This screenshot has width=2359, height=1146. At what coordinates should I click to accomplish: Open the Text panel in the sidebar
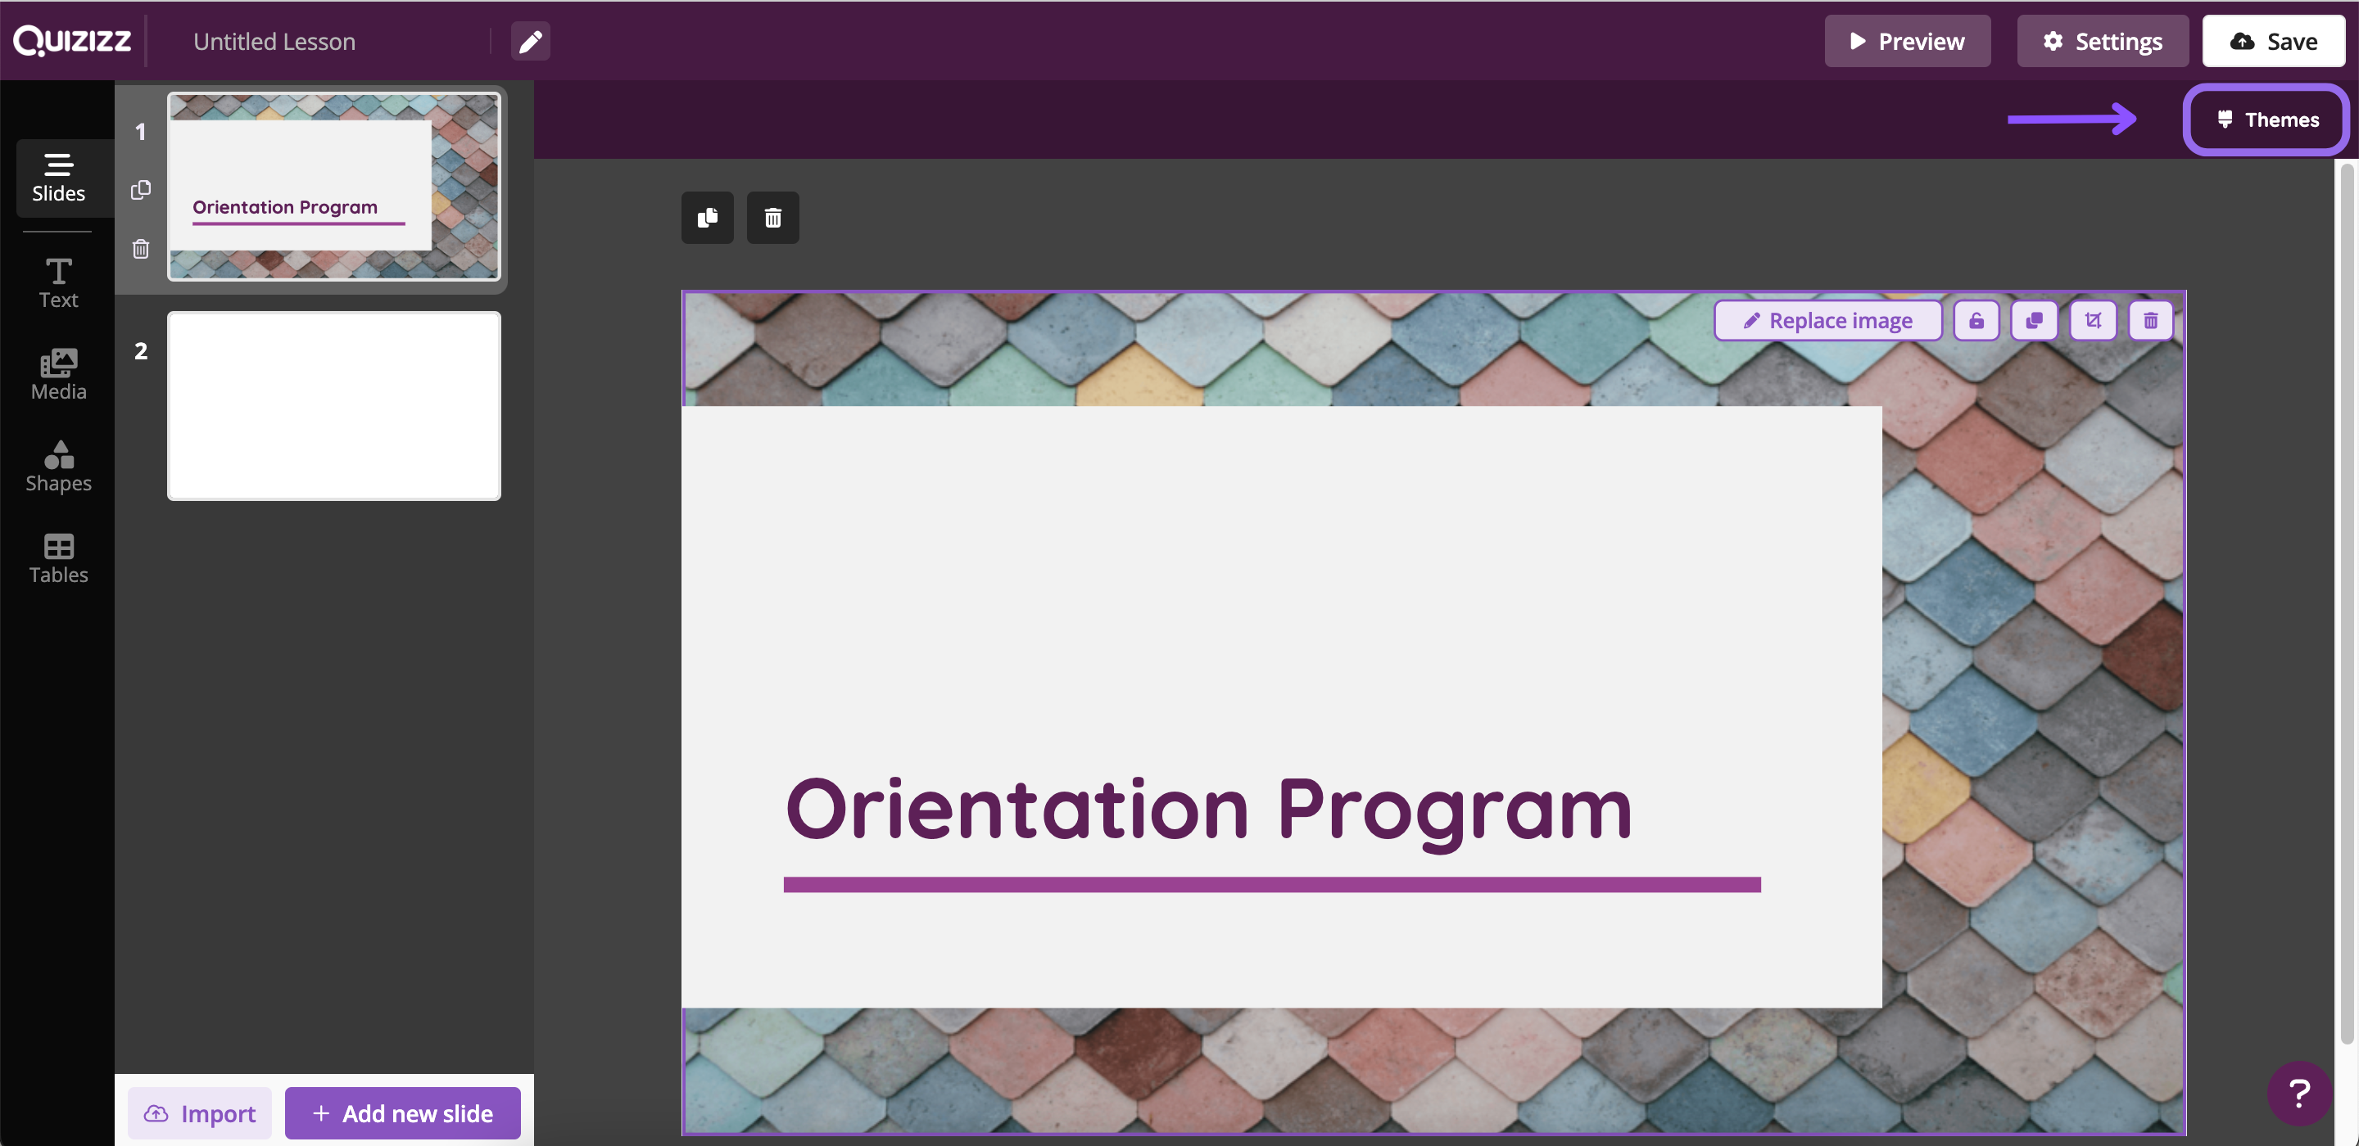click(57, 284)
